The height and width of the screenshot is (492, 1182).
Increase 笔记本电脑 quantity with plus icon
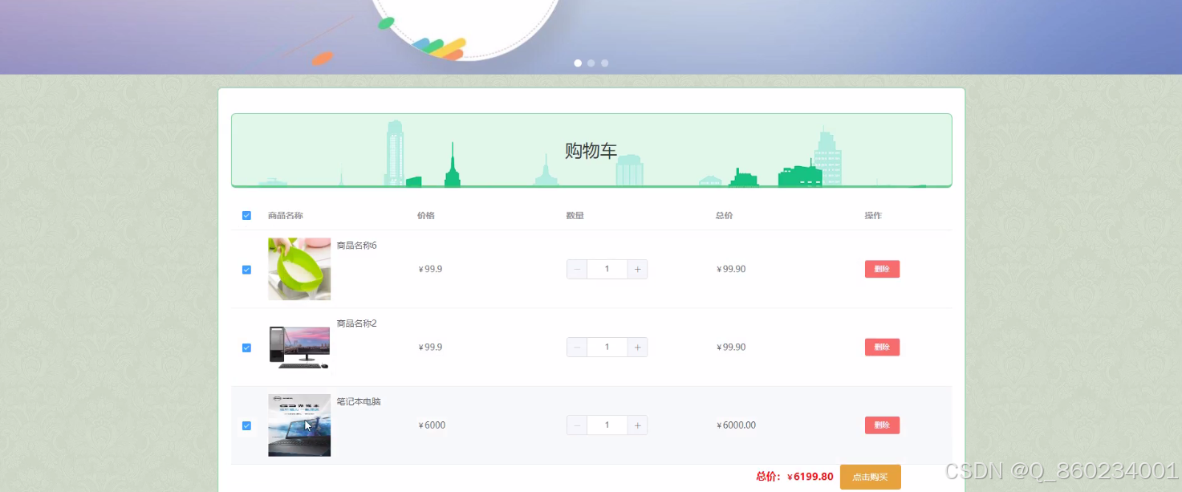(636, 425)
